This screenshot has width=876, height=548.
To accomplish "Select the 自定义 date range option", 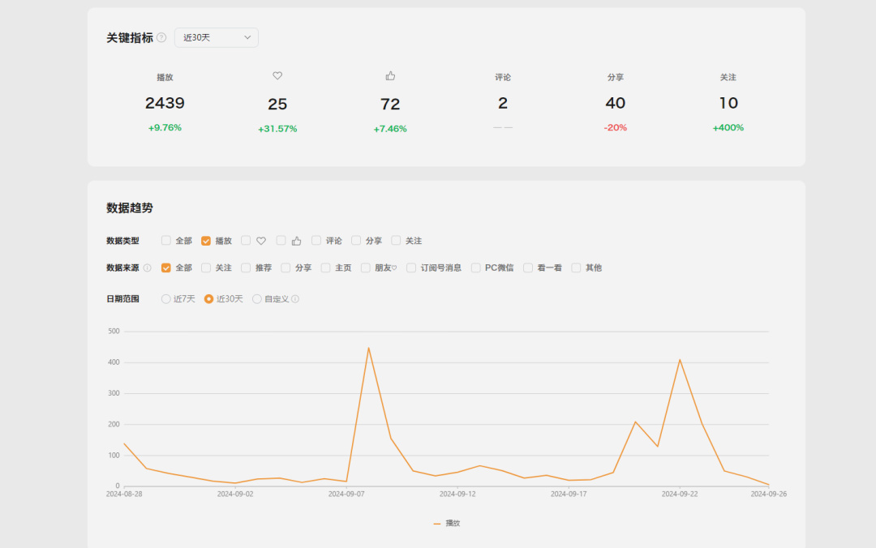I will point(256,299).
